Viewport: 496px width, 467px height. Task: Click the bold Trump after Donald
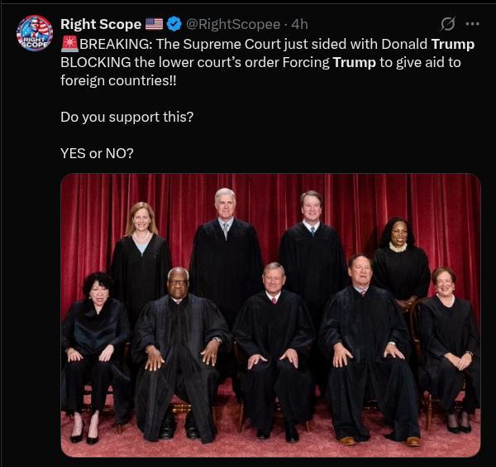pyautogui.click(x=453, y=44)
